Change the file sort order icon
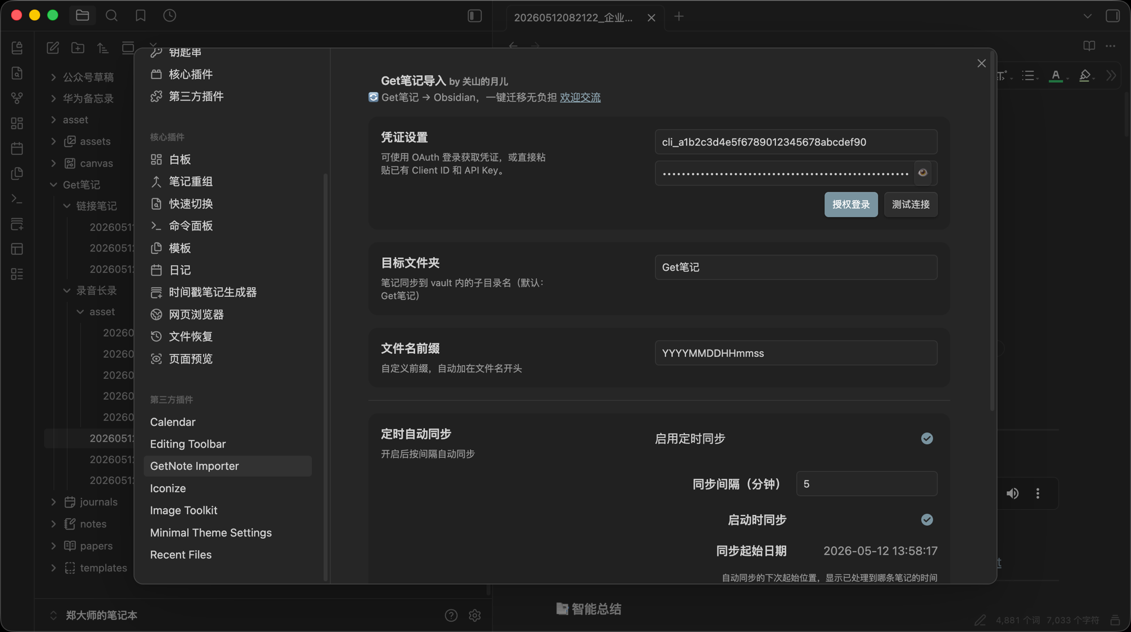 pos(103,48)
